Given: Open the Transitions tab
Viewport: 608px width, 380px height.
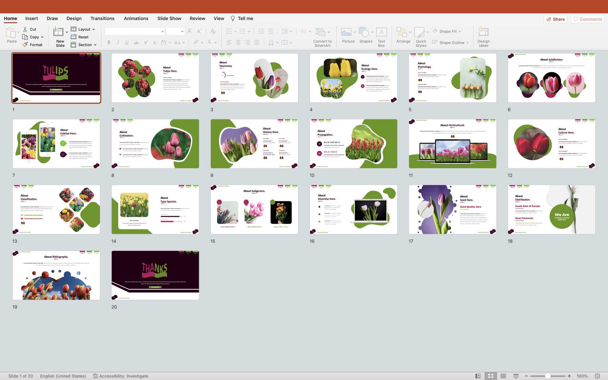Looking at the screenshot, I should (x=102, y=19).
